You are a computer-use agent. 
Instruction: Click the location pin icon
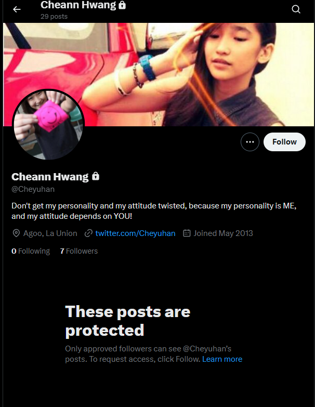(x=16, y=233)
